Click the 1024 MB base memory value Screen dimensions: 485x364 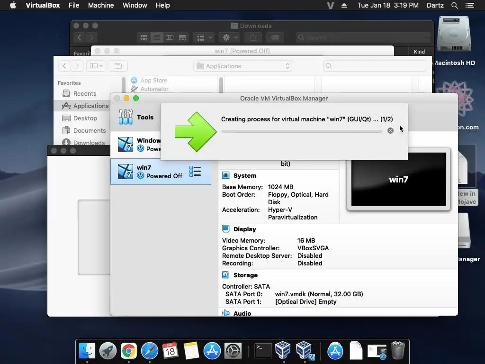pyautogui.click(x=280, y=187)
